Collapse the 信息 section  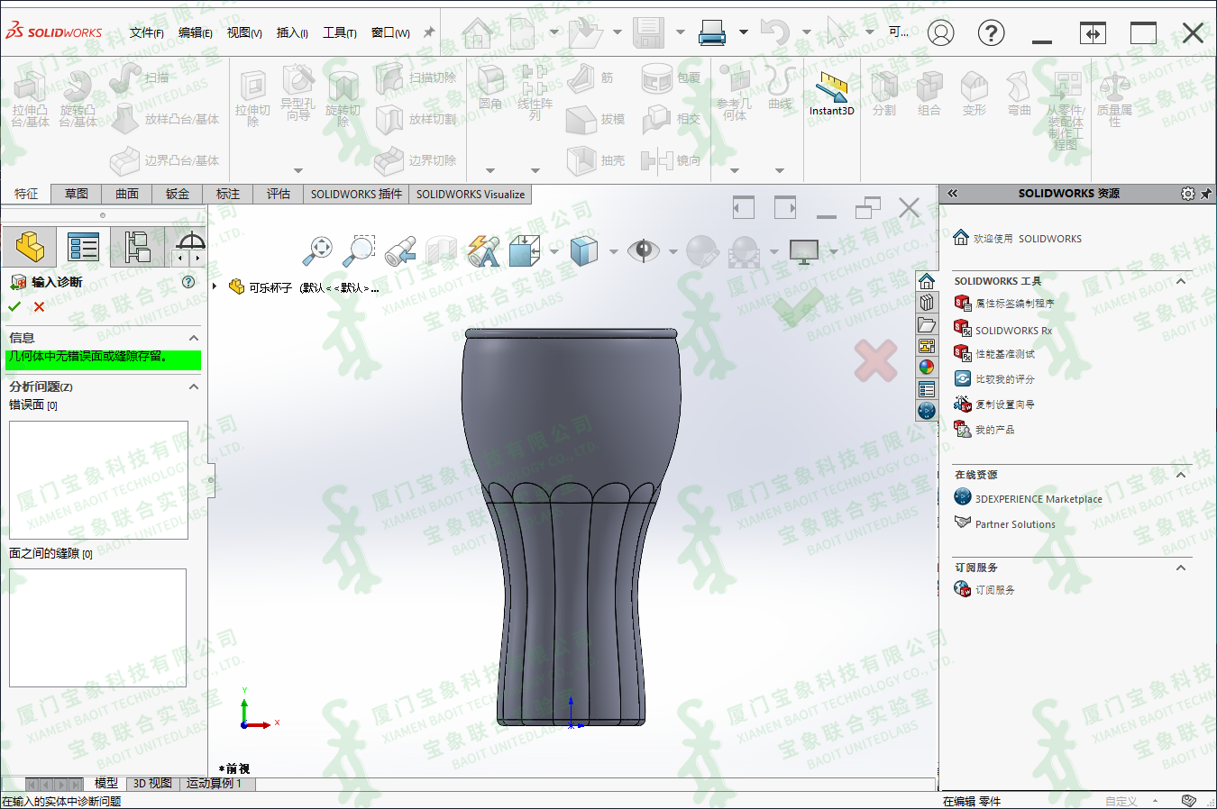193,338
